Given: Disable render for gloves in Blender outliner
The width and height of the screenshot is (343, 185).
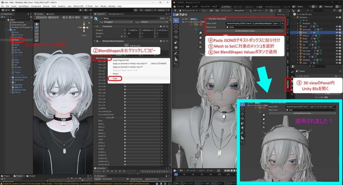Looking at the screenshot, I should (x=340, y=48).
